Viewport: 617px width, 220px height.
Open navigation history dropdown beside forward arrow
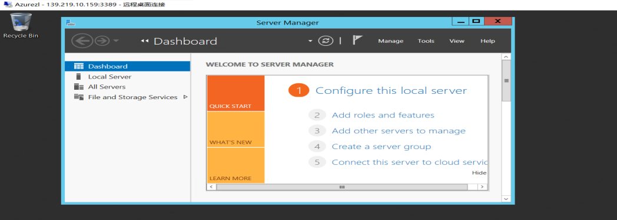pyautogui.click(x=115, y=41)
